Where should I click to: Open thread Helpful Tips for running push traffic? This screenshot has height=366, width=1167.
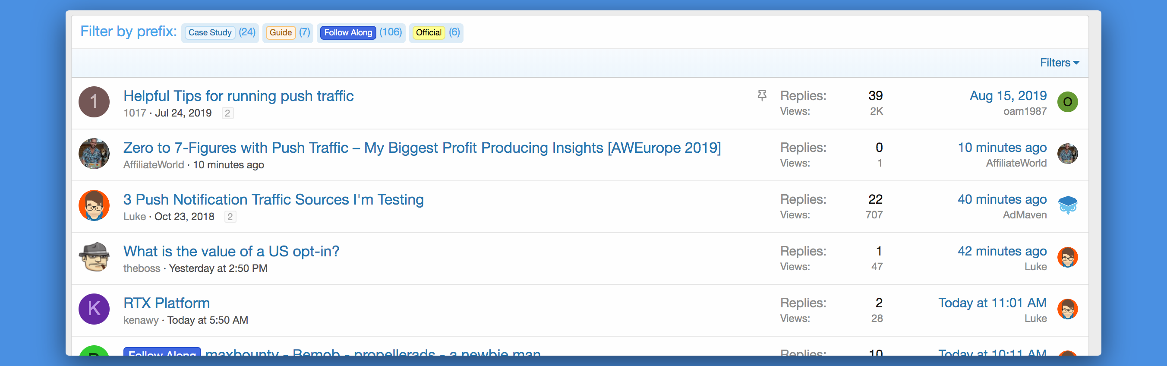pyautogui.click(x=238, y=96)
